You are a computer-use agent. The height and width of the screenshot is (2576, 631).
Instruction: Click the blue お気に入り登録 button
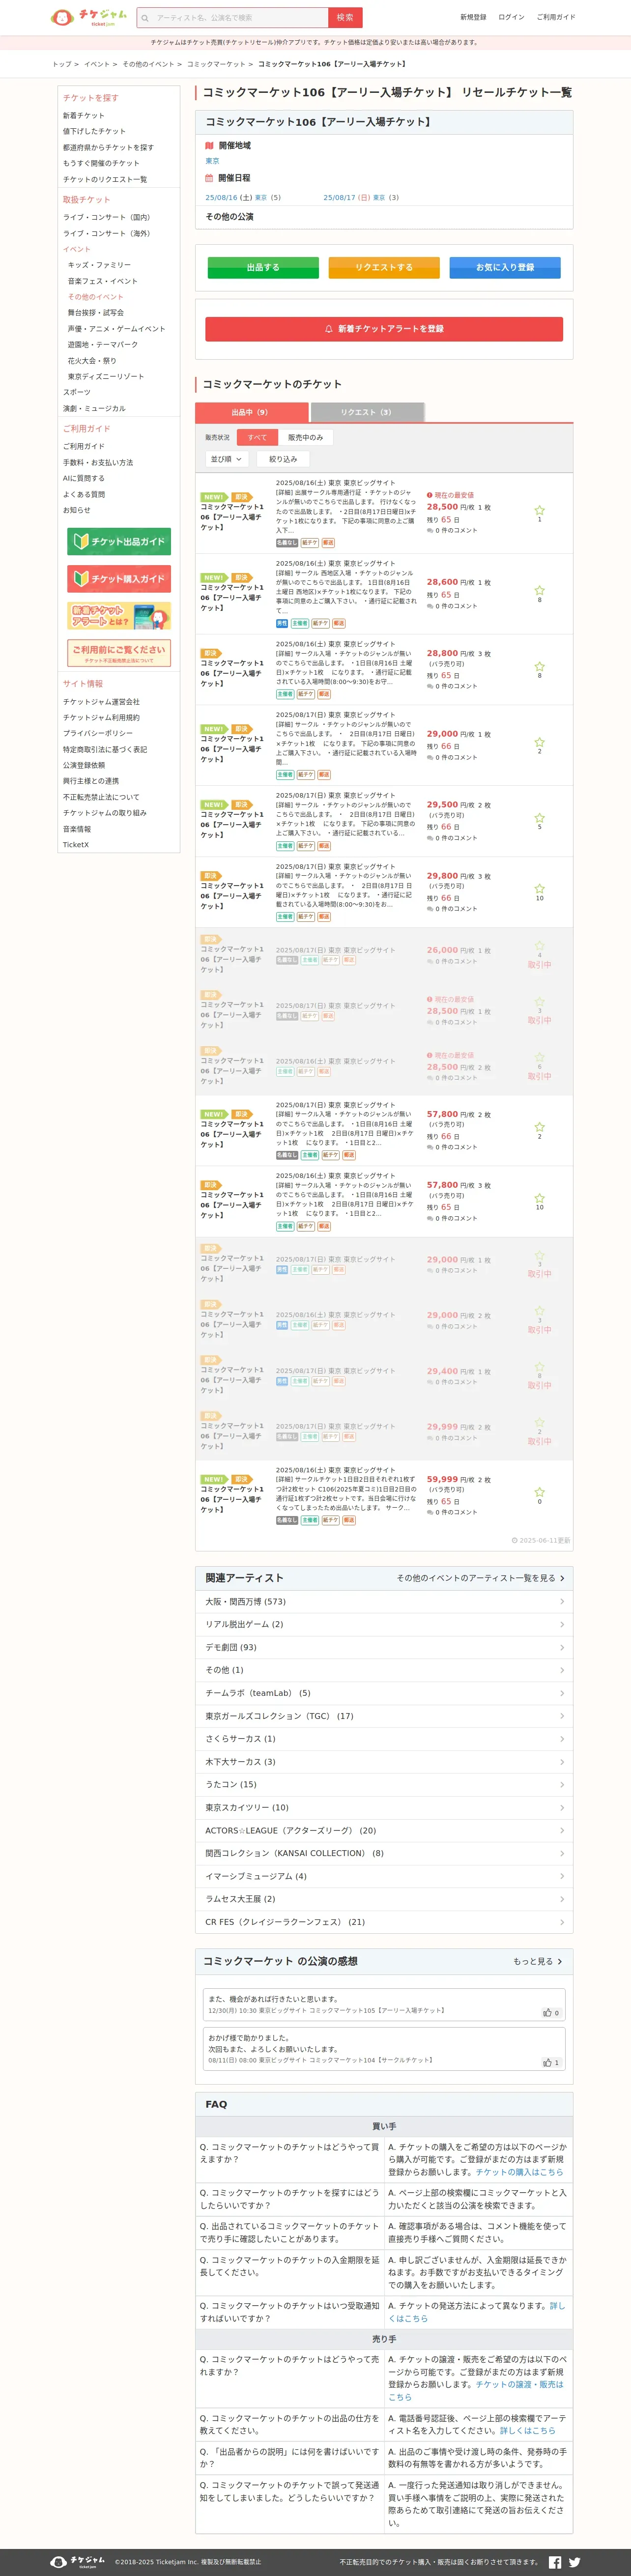[505, 268]
